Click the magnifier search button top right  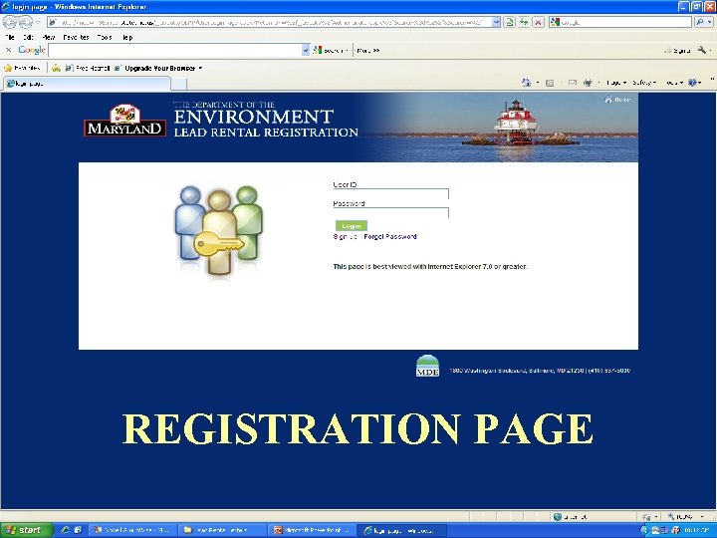coord(700,22)
